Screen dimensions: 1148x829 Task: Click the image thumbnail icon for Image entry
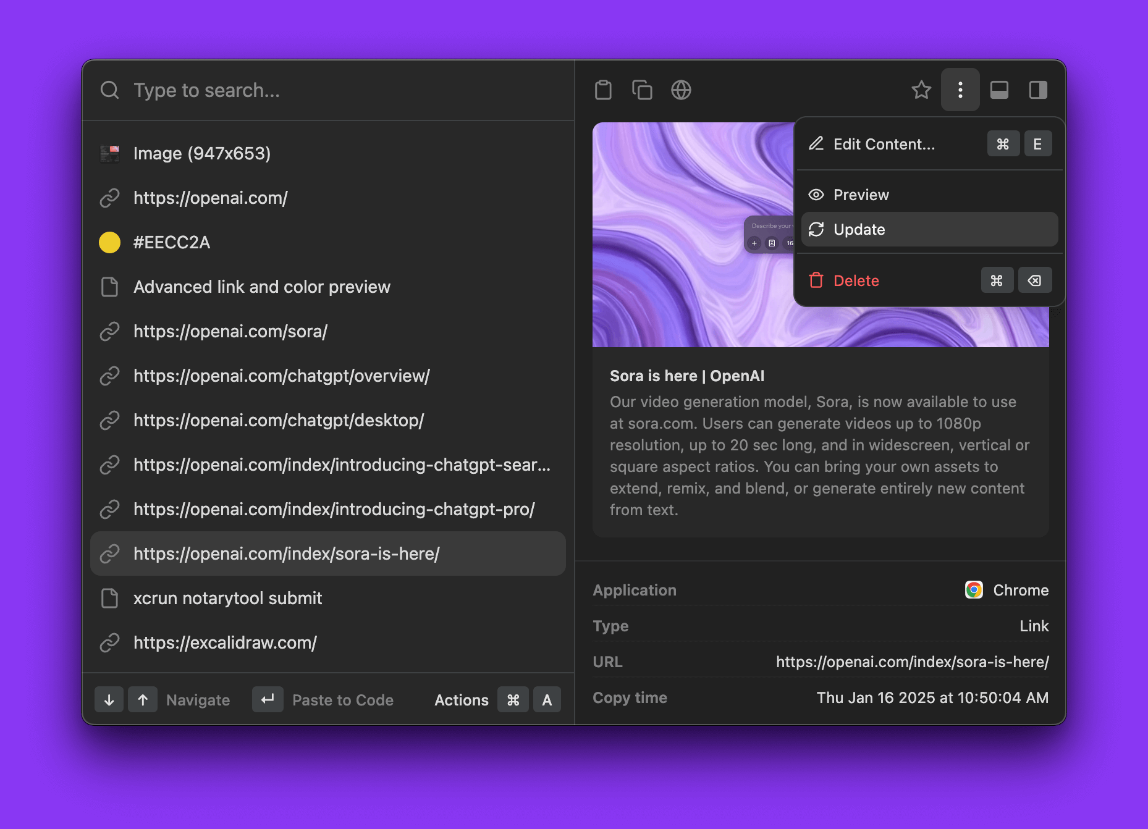coord(110,153)
